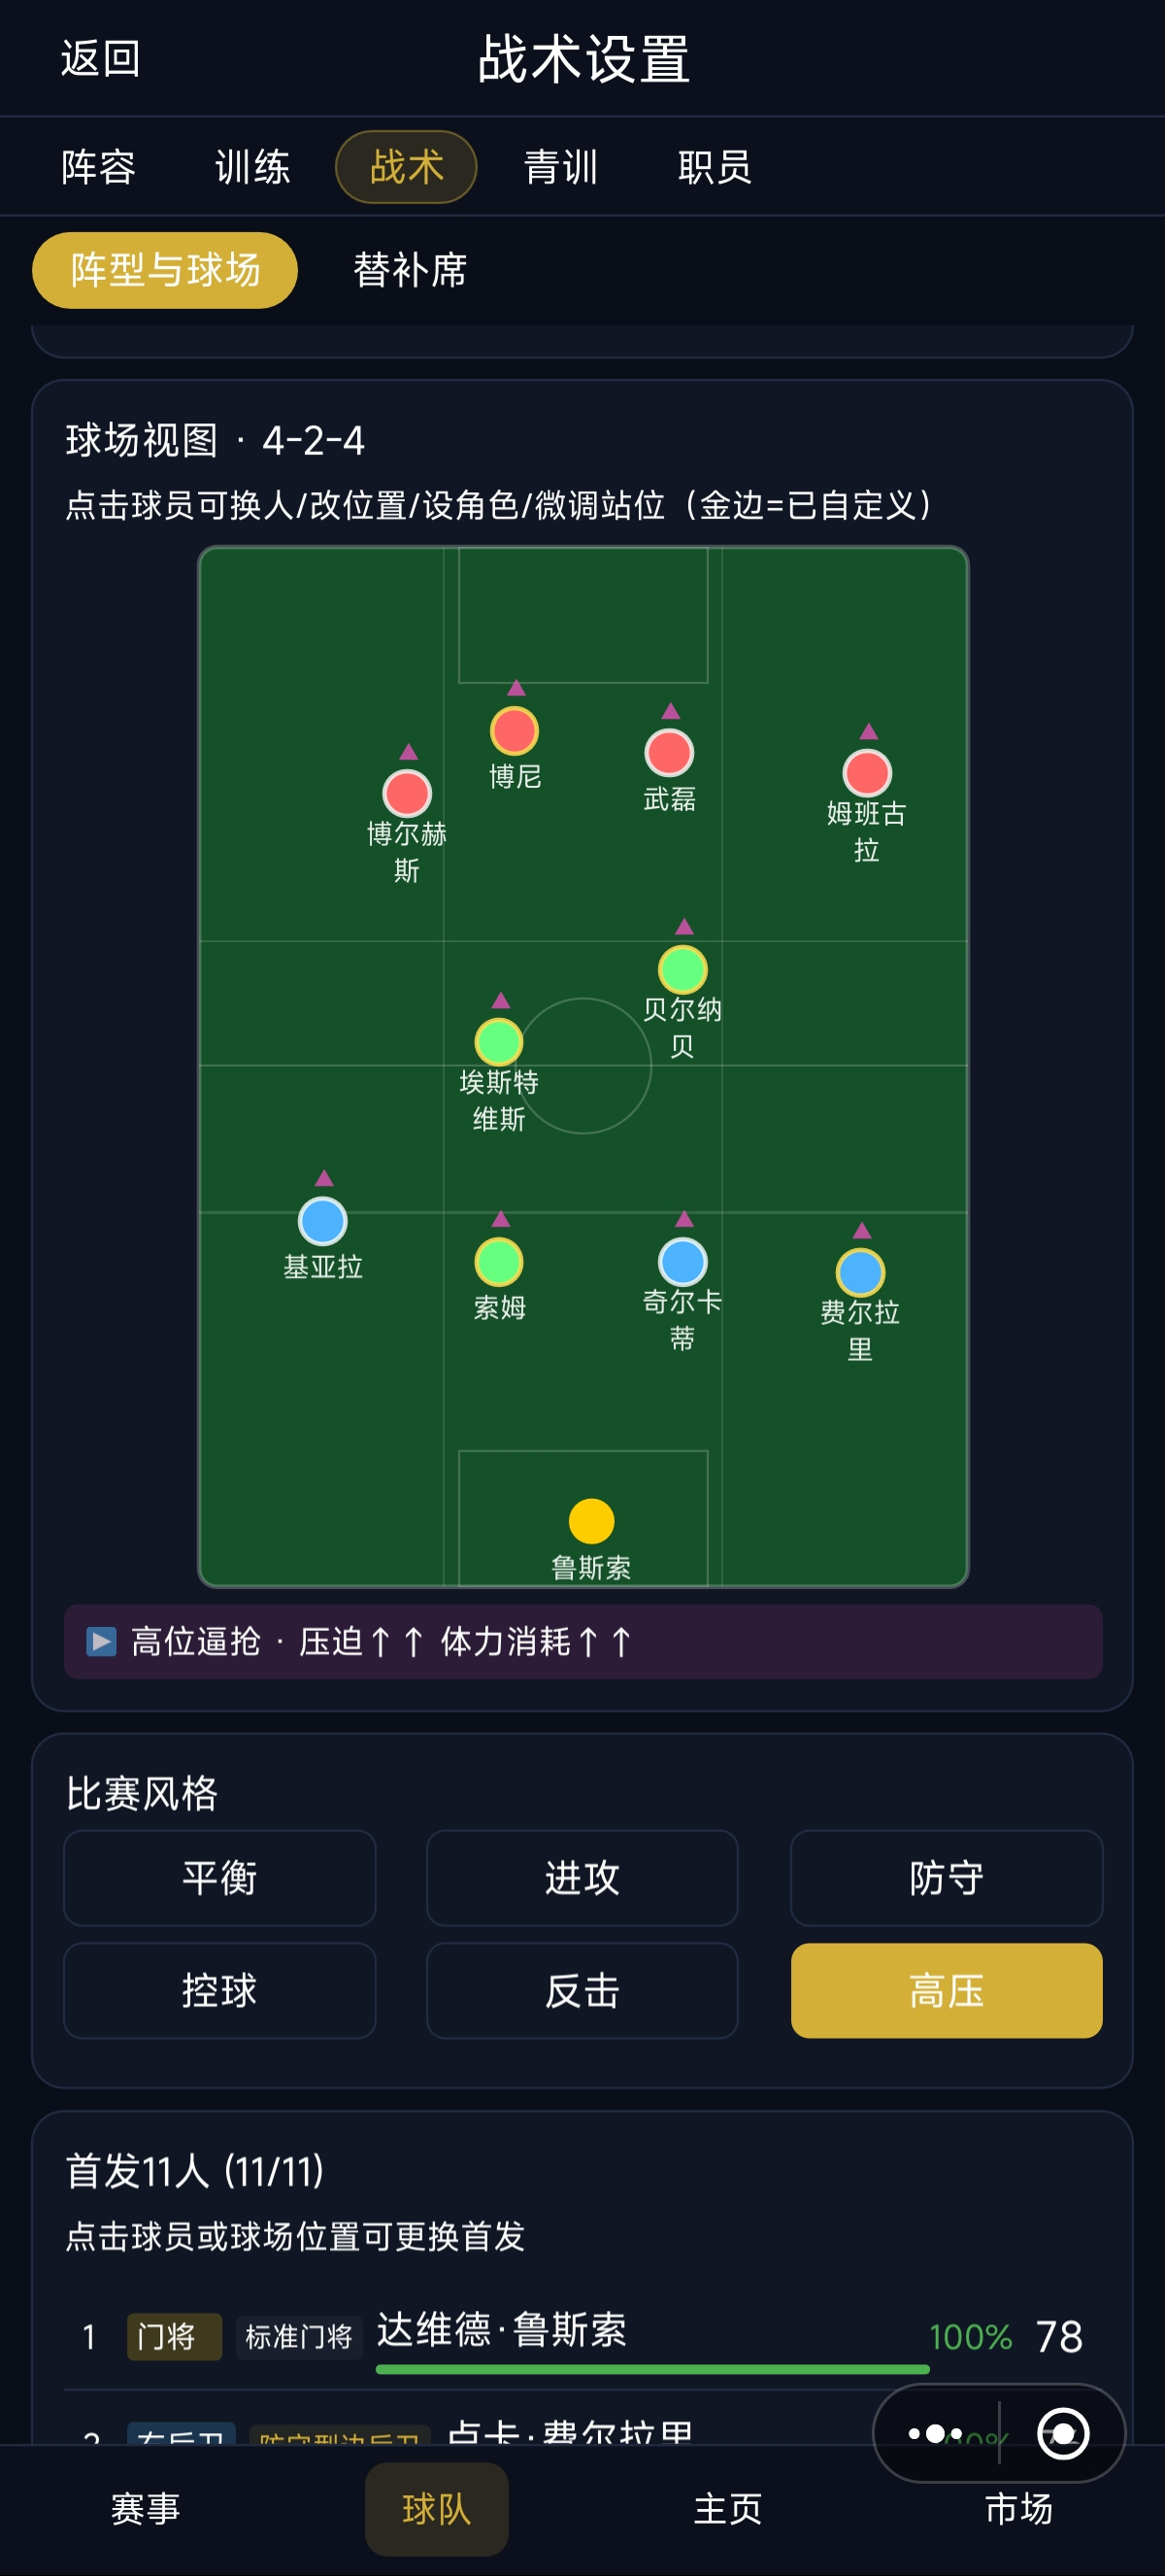
Task: Tap 奇尔卡蒂 blue defender marker
Action: coord(682,1262)
